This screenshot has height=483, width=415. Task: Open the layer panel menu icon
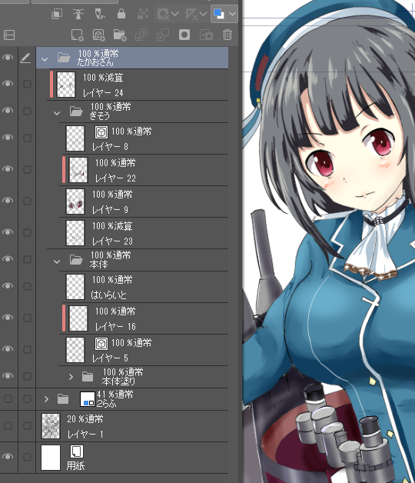click(9, 35)
